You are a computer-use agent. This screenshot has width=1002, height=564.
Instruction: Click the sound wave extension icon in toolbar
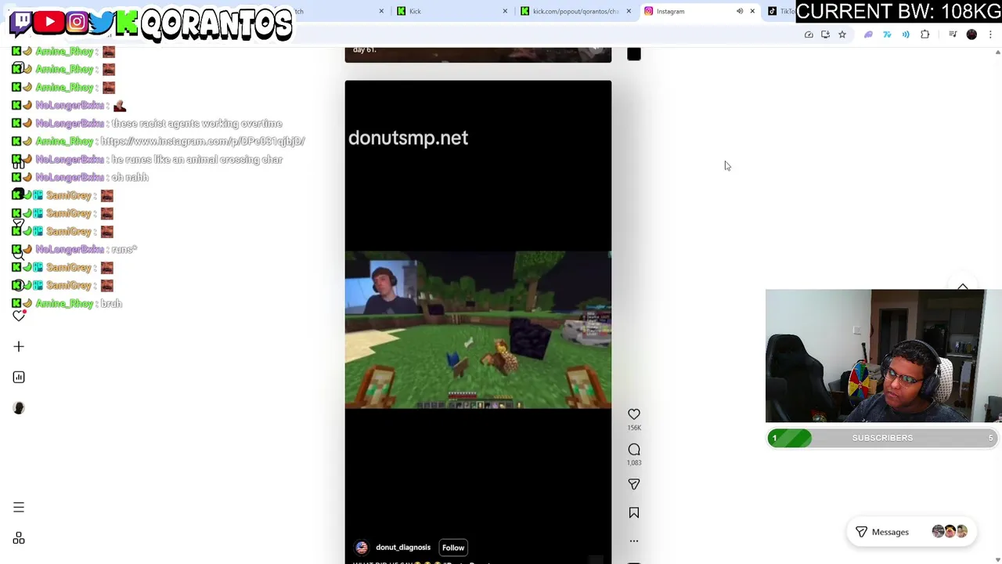tap(906, 34)
